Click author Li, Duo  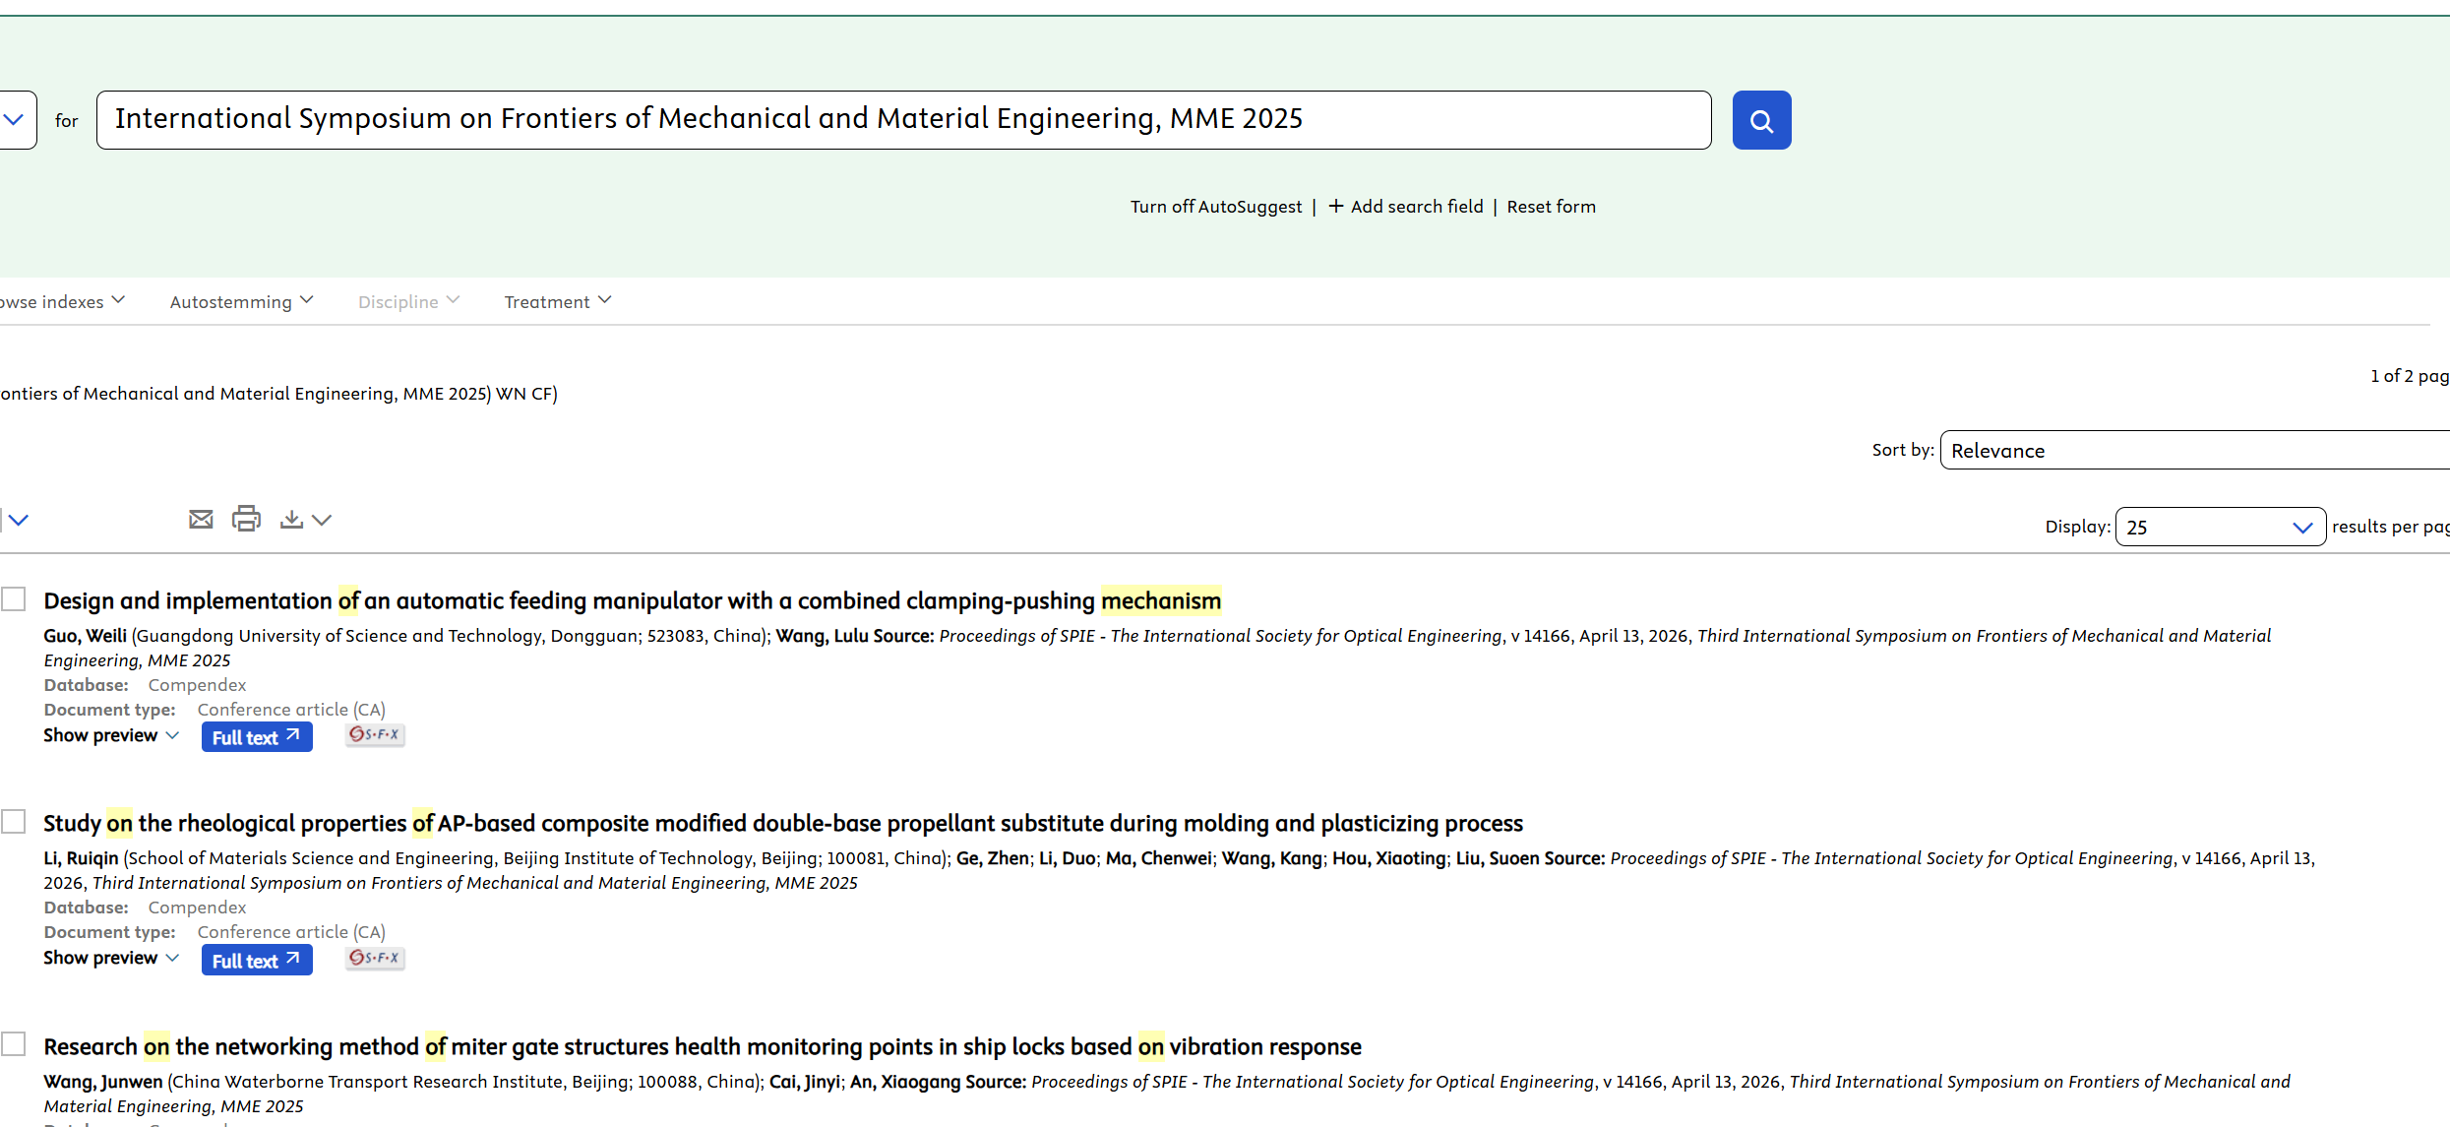1067,858
